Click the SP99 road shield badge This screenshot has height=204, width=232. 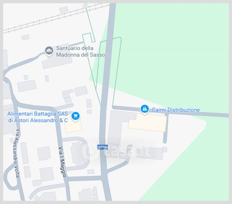pyautogui.click(x=102, y=147)
